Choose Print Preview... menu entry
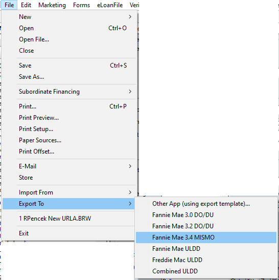Viewport: 279px width, 280px height. pyautogui.click(x=69, y=118)
